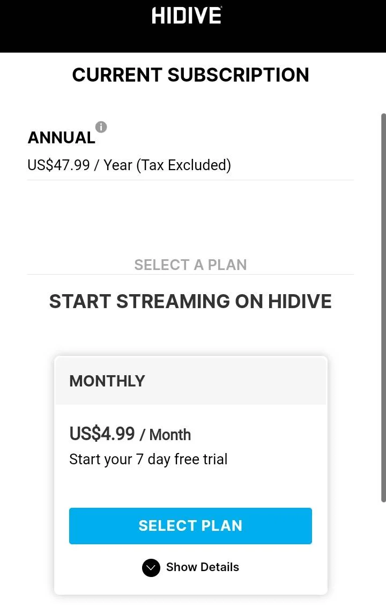The image size is (386, 606).
Task: Click START STREAMING ON HIDIVE heading
Action: pos(190,302)
